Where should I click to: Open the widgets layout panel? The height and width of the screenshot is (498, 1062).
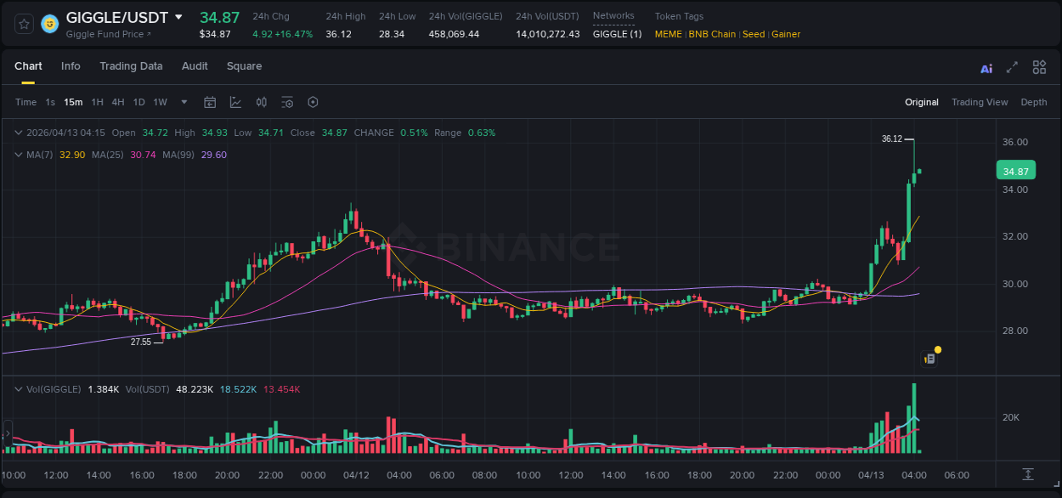[x=1039, y=67]
